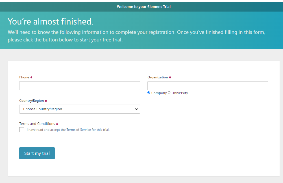Click the chevron arrow in Country/Region box
Image resolution: width=283 pixels, height=183 pixels.
[x=136, y=109]
